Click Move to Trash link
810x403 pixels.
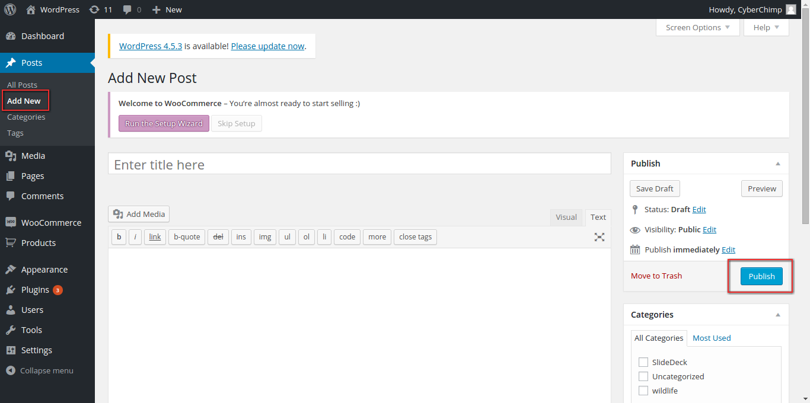(x=656, y=276)
